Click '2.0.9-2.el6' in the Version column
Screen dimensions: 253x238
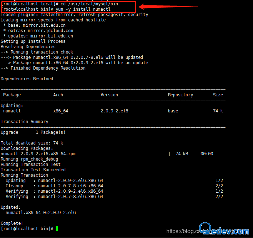click(x=115, y=111)
